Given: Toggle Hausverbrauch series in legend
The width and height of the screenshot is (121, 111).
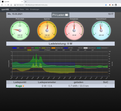Looking at the screenshot, I should tap(90, 48).
